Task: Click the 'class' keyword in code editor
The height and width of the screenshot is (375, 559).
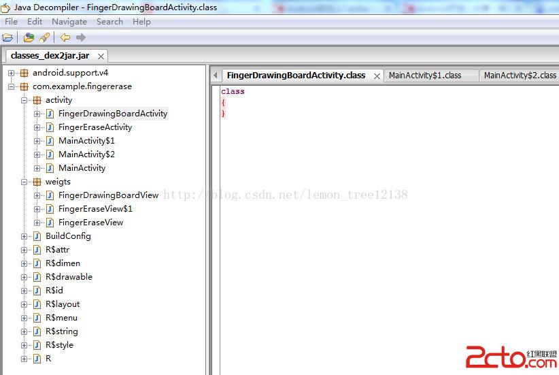Action: pyautogui.click(x=233, y=92)
